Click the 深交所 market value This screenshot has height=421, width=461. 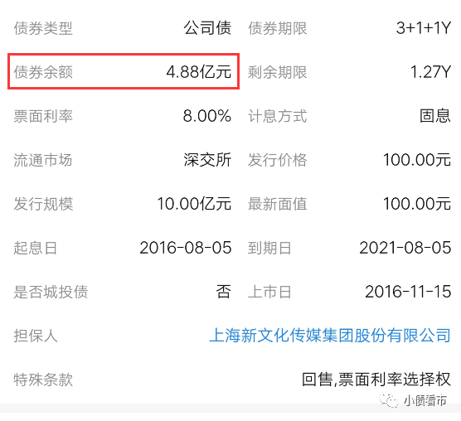pyautogui.click(x=207, y=159)
